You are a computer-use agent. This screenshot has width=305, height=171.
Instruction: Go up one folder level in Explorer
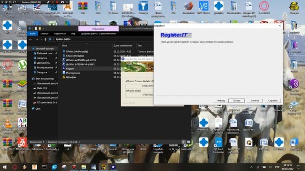[45, 39]
